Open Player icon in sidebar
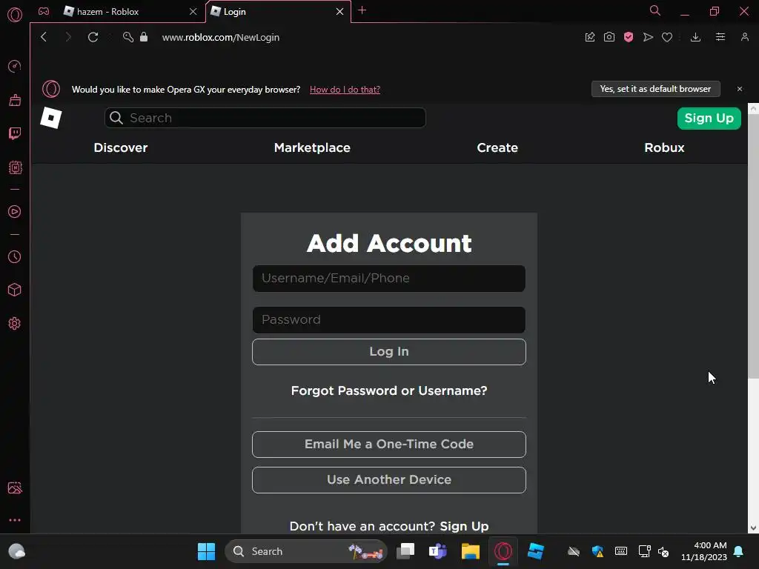Screen dimensions: 759x569 click(15, 211)
